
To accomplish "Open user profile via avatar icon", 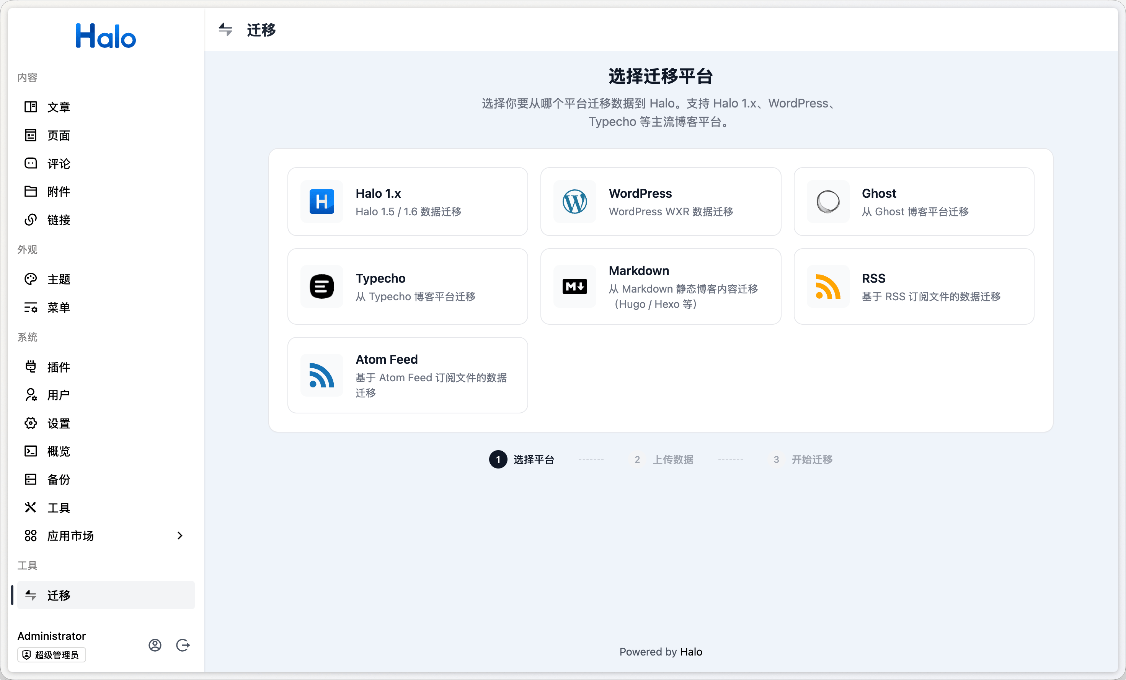I will tap(155, 645).
